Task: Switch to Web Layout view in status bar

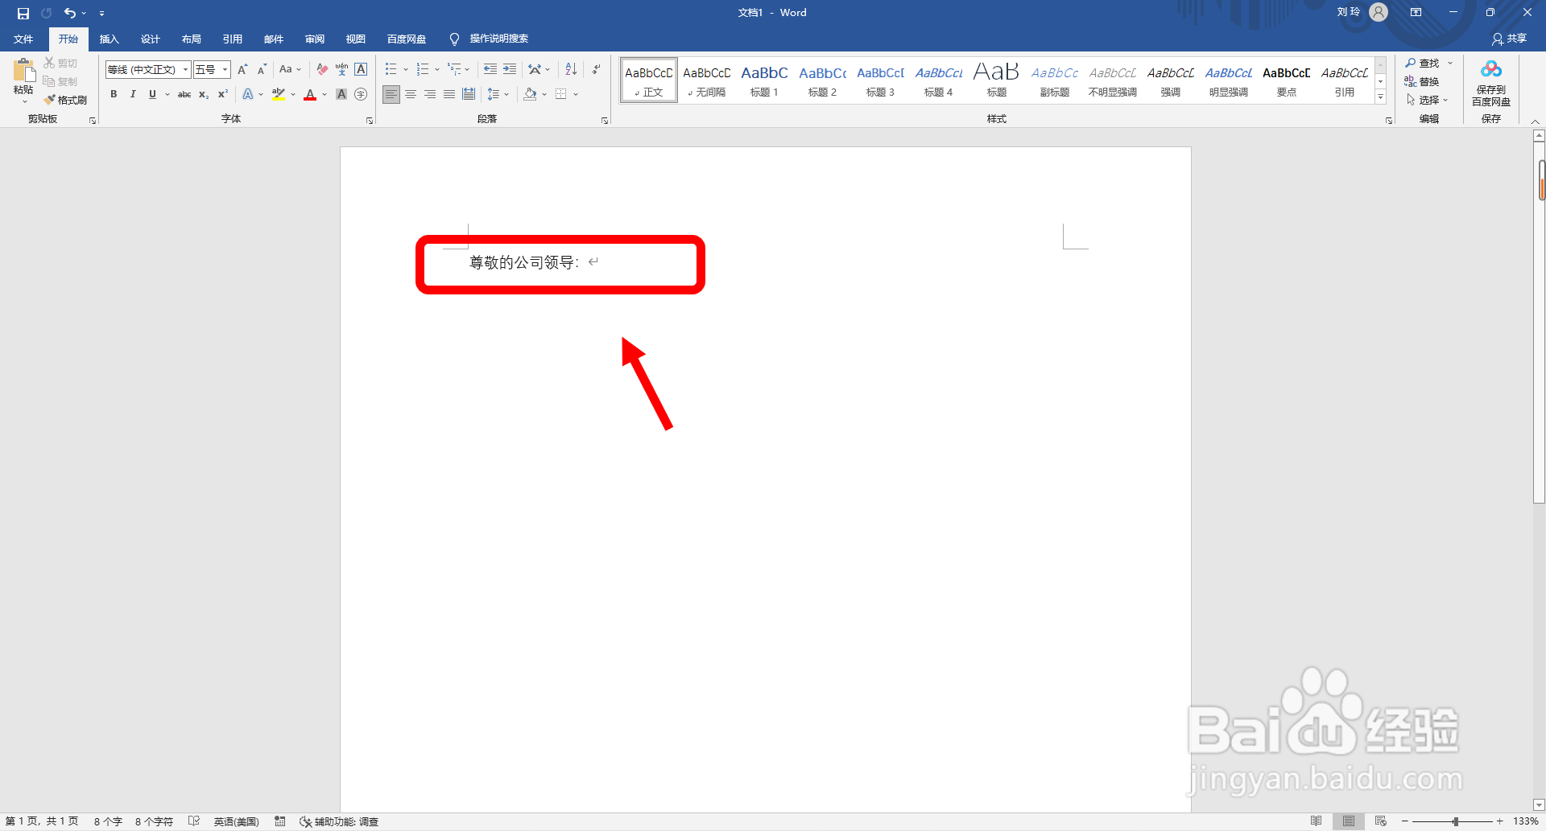Action: [x=1381, y=821]
